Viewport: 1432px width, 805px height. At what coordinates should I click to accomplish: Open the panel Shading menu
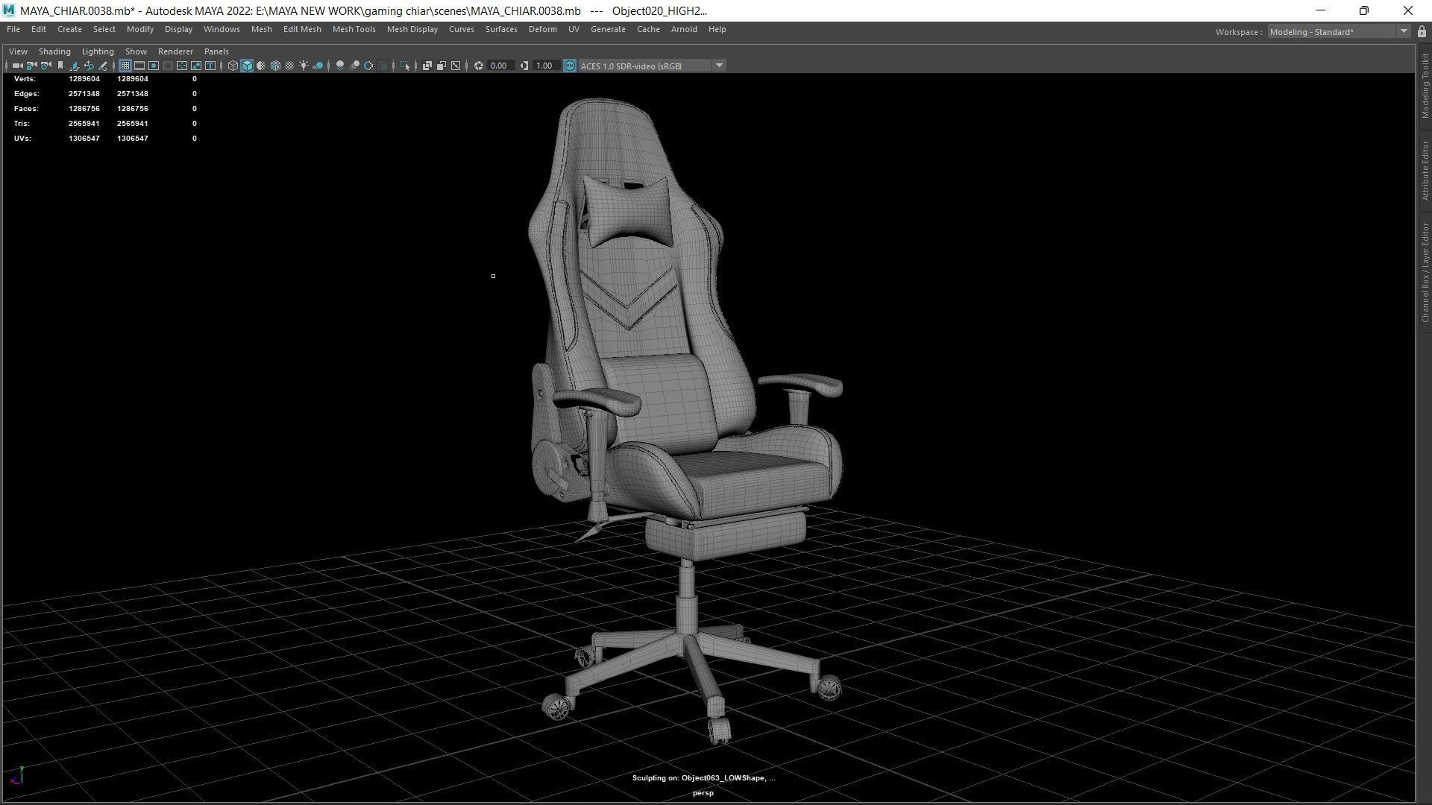54,51
